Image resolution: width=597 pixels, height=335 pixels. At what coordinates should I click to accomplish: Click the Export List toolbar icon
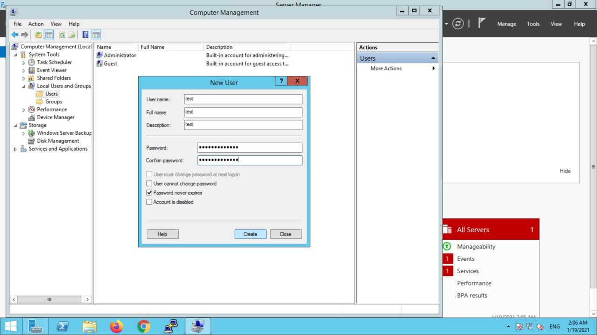[x=72, y=35]
